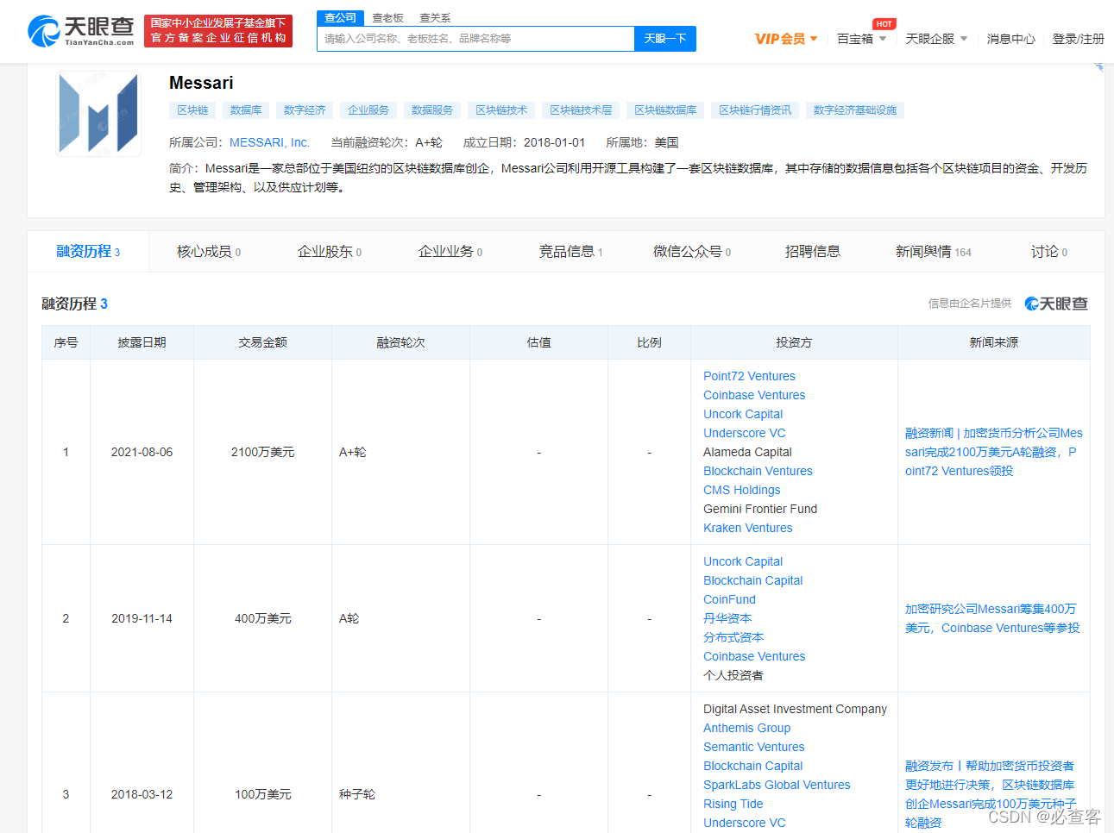Viewport: 1114px width, 833px height.
Task: Switch to the 招聘信息 tab
Action: 813,252
